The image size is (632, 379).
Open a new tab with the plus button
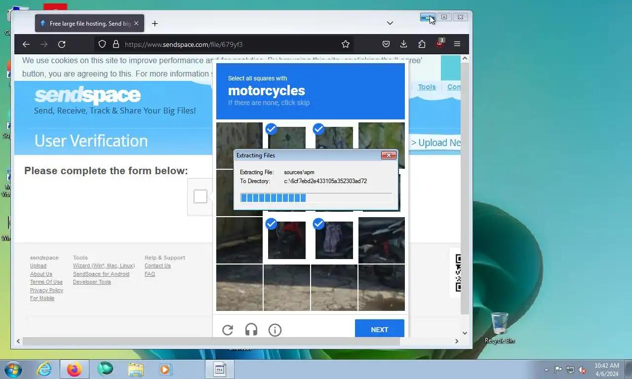coord(155,23)
